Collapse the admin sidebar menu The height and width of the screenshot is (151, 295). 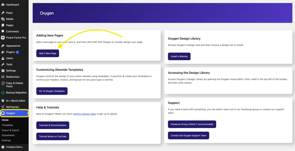(14, 147)
